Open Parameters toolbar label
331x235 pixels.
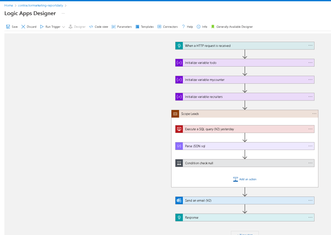click(124, 27)
